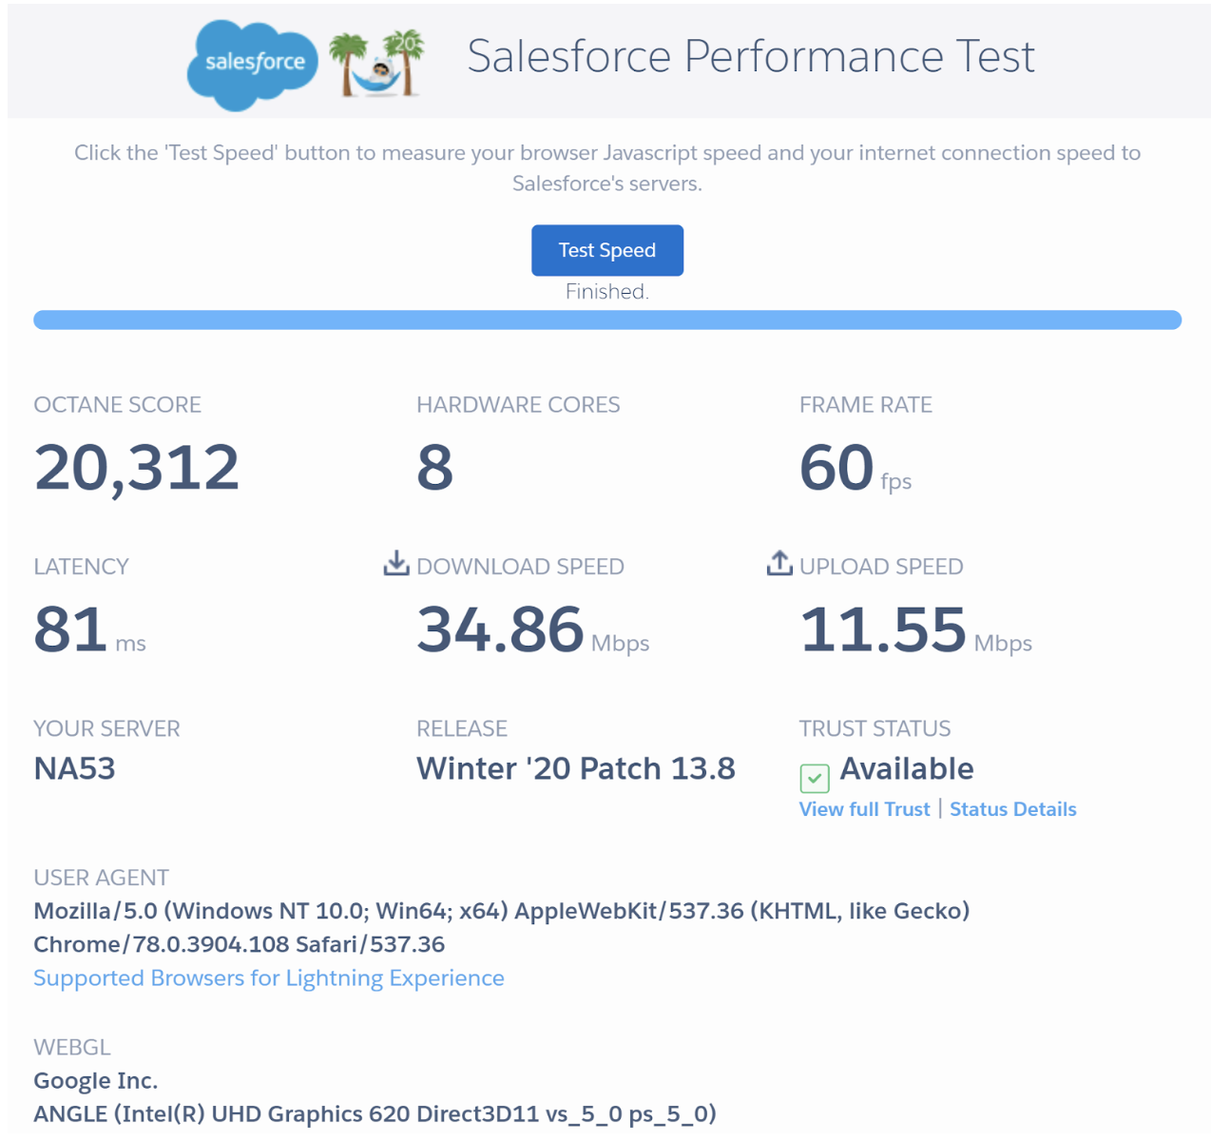The height and width of the screenshot is (1141, 1211).
Task: Click the TRUST STATUS label
Action: tap(875, 729)
